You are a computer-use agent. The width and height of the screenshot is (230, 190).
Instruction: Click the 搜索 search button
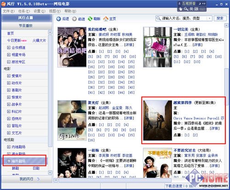[x=220, y=18]
